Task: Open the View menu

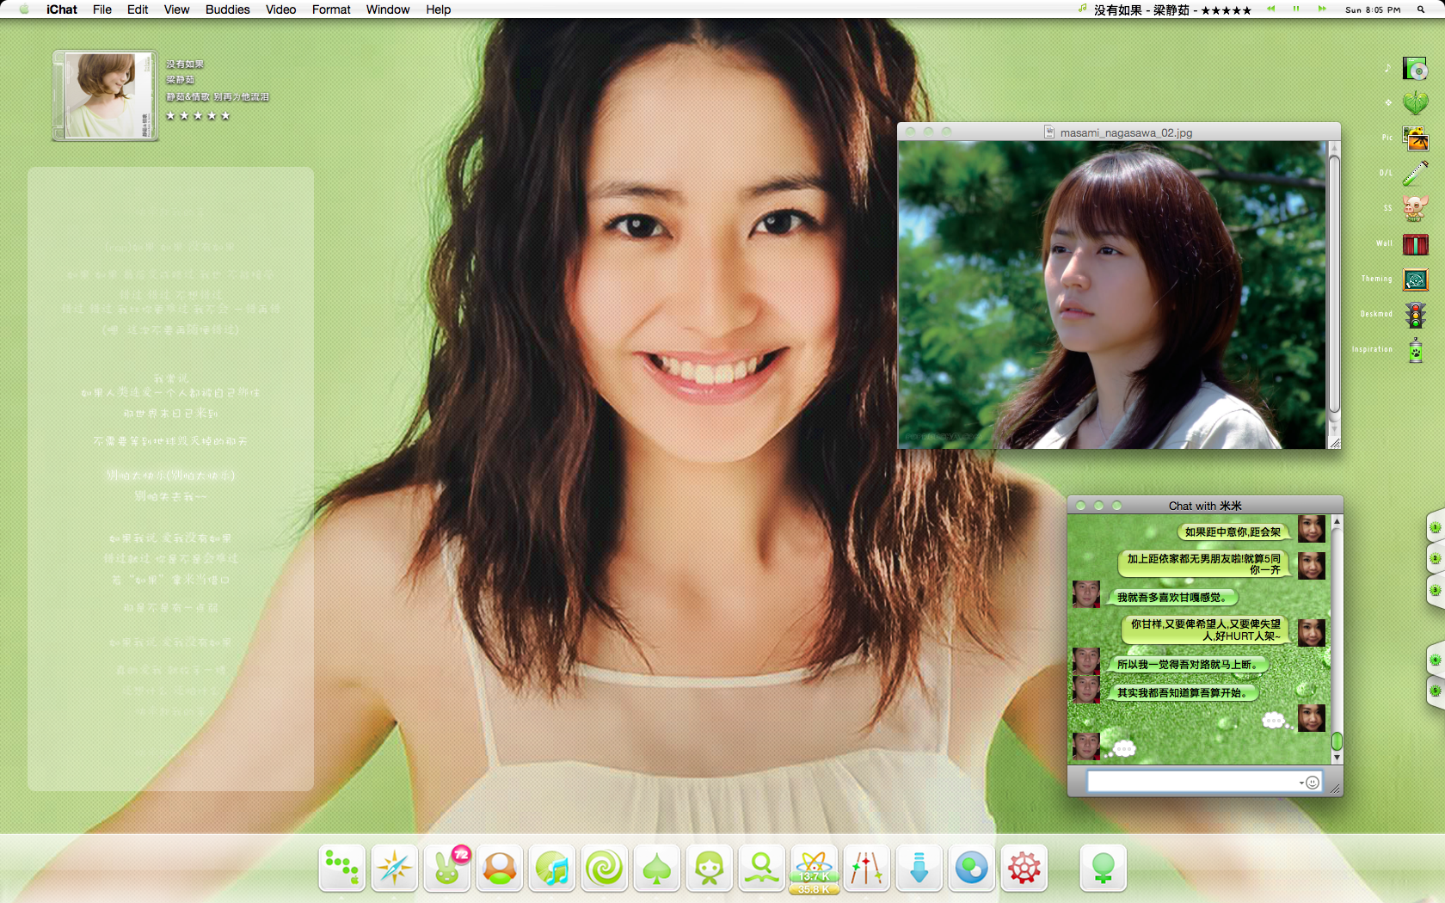Action: (176, 9)
